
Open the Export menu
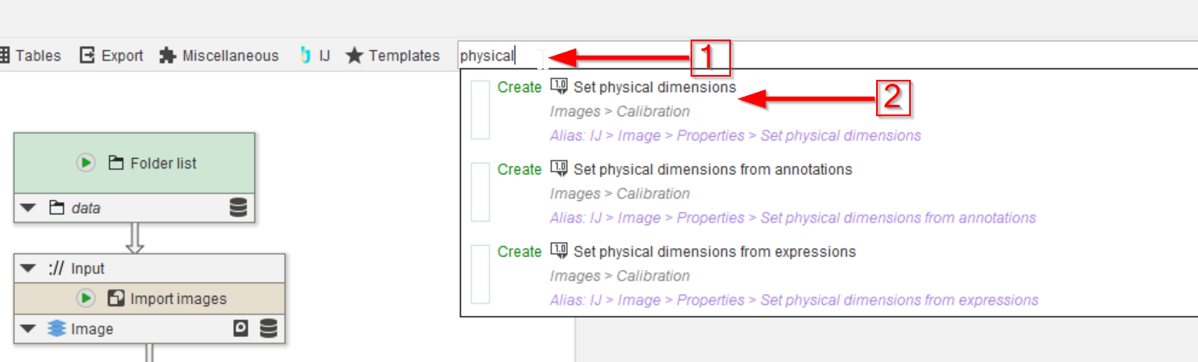[x=111, y=56]
